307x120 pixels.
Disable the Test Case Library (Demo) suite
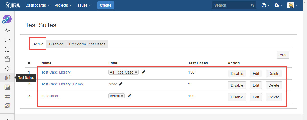coord(237,85)
